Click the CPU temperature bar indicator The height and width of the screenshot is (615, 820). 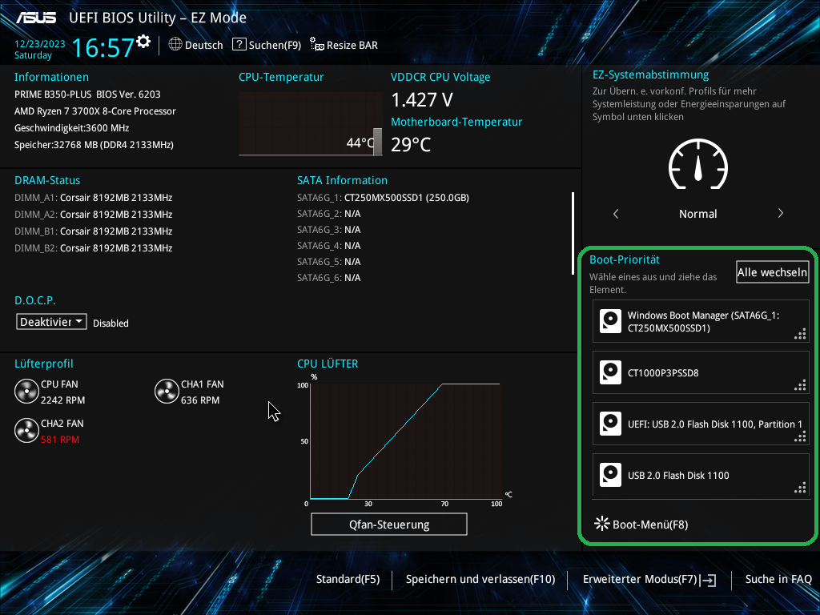[x=378, y=141]
